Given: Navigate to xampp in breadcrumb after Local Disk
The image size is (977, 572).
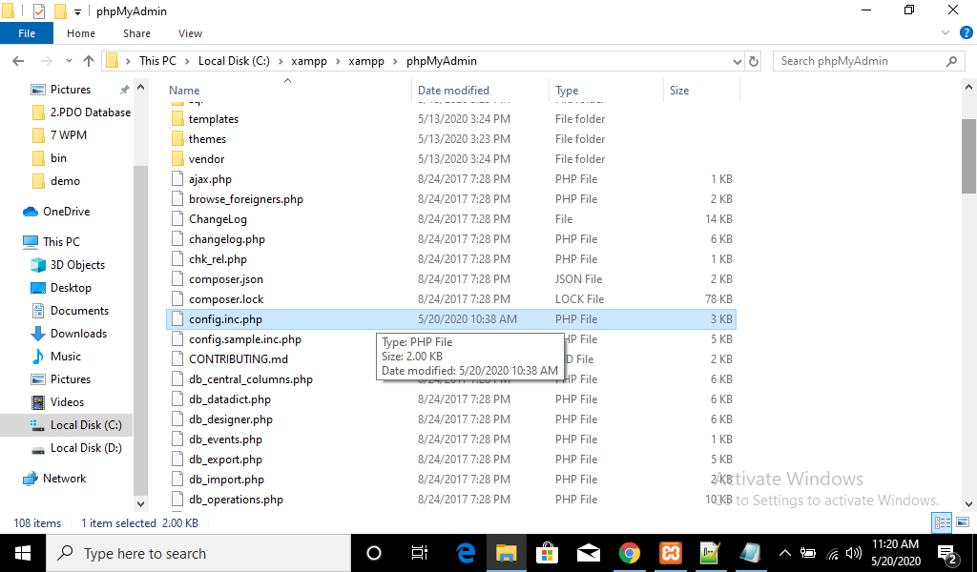Looking at the screenshot, I should (308, 61).
